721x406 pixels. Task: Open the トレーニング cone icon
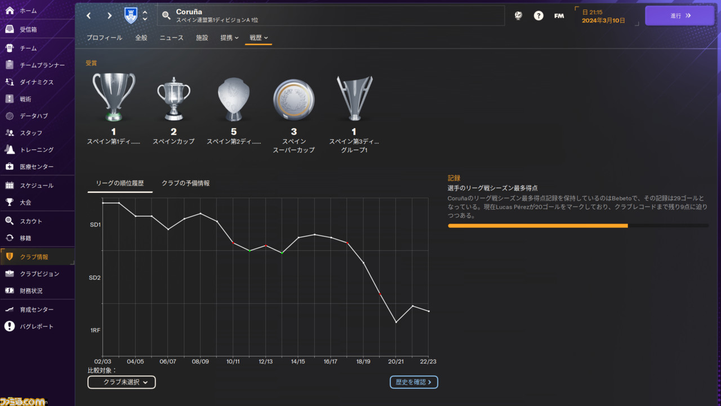tap(10, 149)
